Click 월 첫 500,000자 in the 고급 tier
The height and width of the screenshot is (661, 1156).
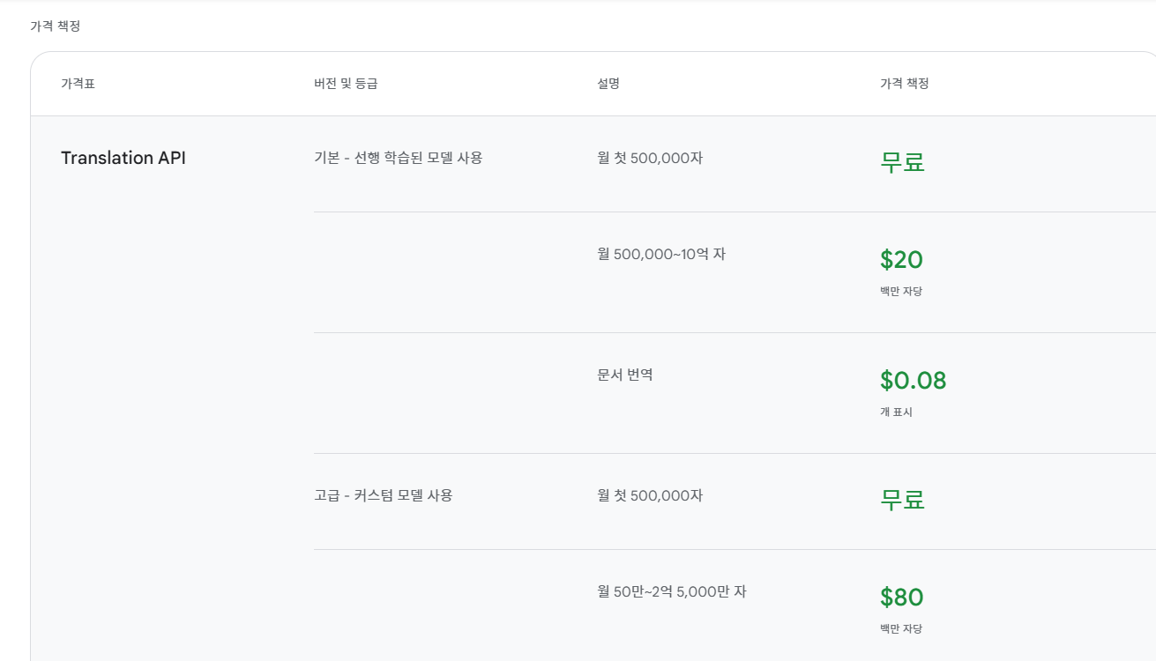click(x=650, y=495)
